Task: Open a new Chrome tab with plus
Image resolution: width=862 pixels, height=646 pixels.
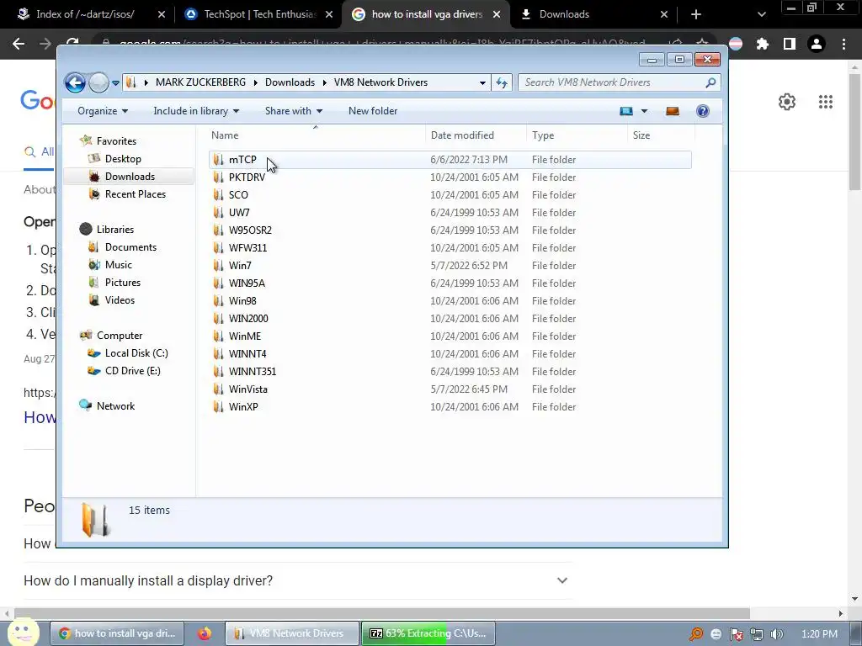Action: (696, 14)
